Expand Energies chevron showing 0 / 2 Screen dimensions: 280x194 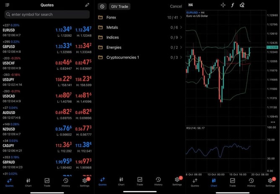pyautogui.click(x=181, y=47)
